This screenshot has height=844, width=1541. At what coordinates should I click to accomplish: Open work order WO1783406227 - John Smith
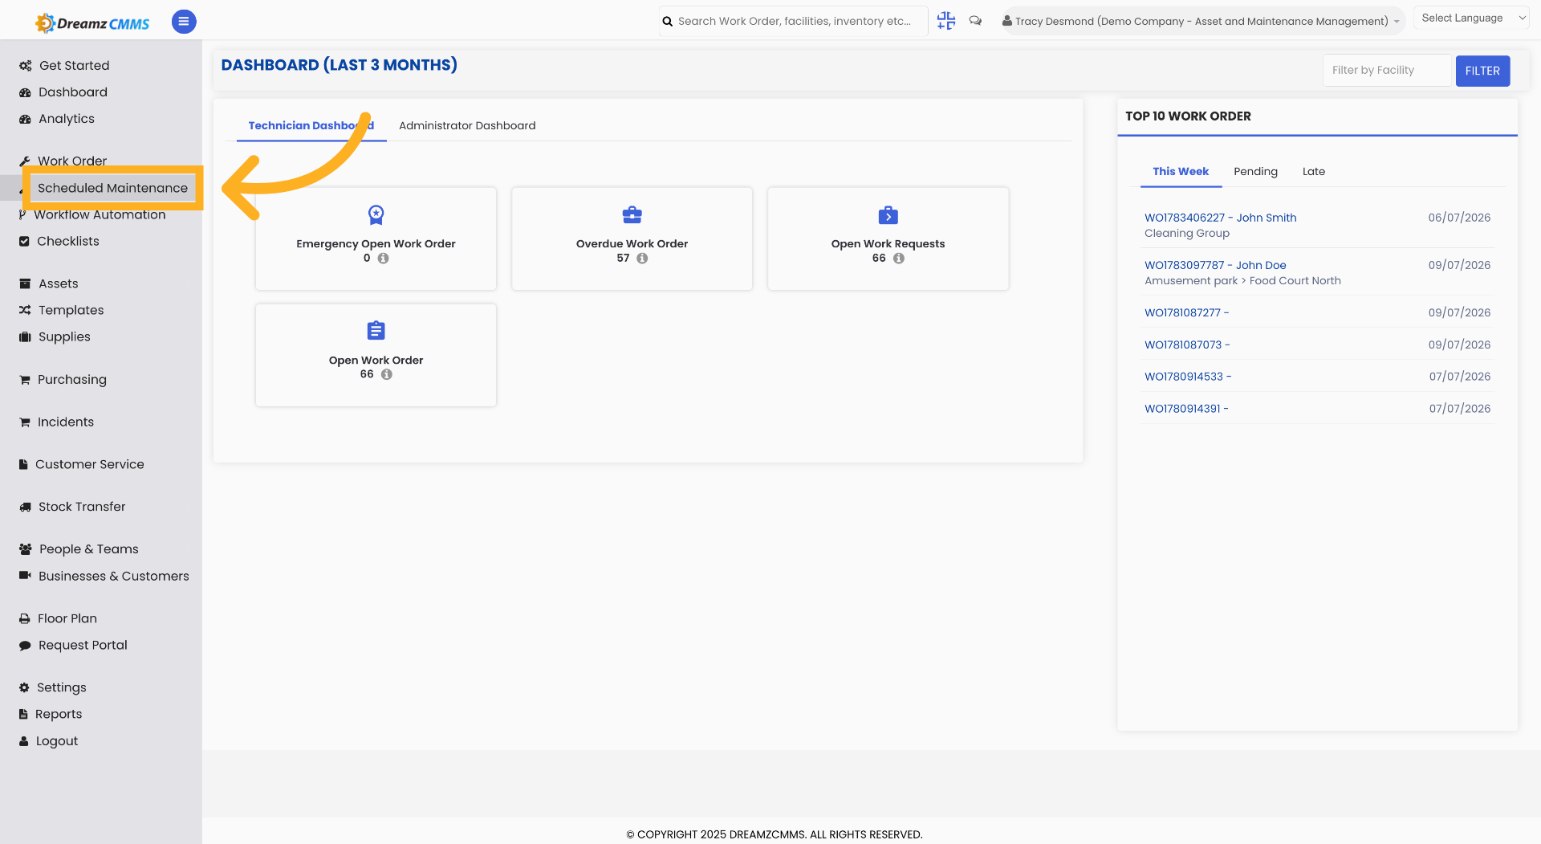(1220, 218)
